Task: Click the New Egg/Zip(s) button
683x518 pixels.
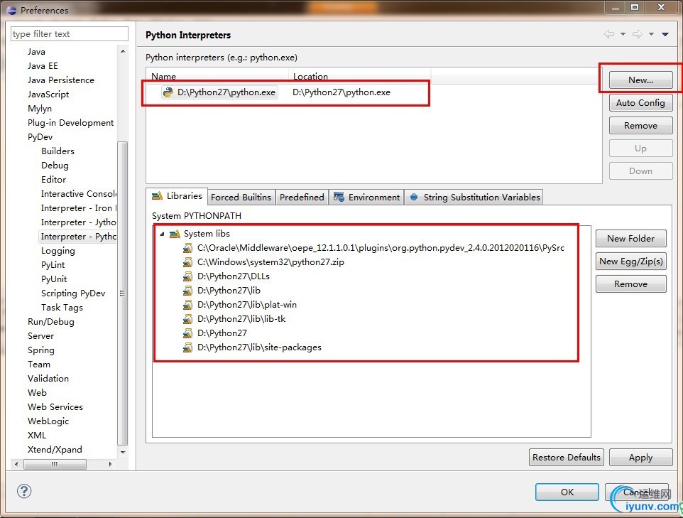Action: pyautogui.click(x=630, y=261)
